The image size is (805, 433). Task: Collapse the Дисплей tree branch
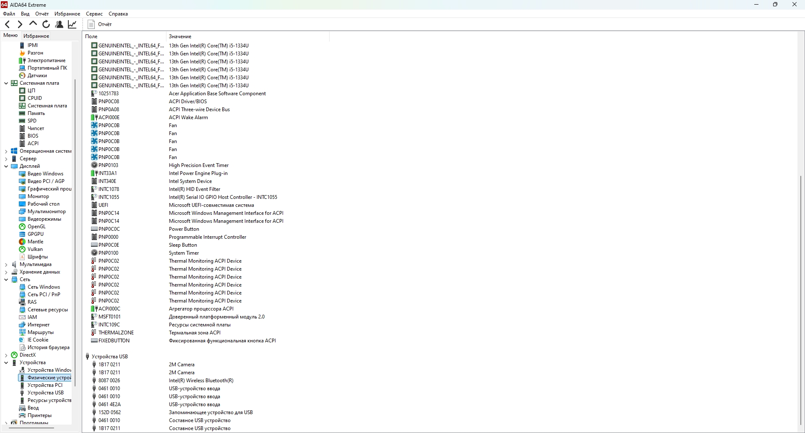click(x=6, y=166)
